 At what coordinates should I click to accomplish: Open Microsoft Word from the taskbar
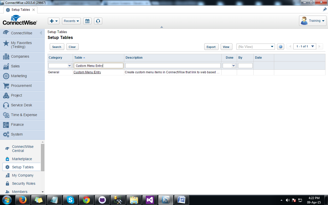pos(182,200)
